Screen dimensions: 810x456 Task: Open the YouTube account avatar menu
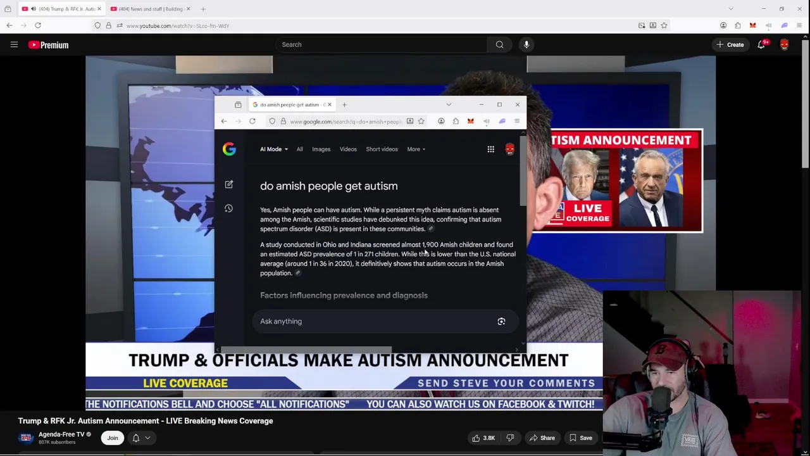785,44
